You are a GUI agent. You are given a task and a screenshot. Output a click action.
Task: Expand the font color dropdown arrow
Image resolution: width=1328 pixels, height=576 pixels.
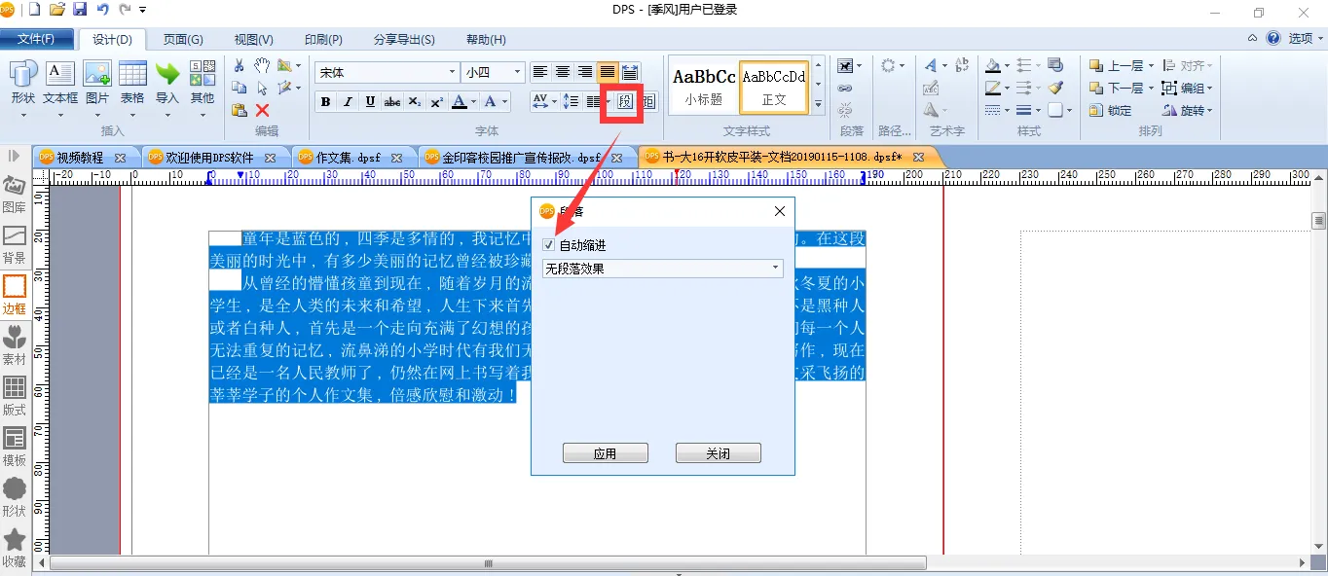474,102
